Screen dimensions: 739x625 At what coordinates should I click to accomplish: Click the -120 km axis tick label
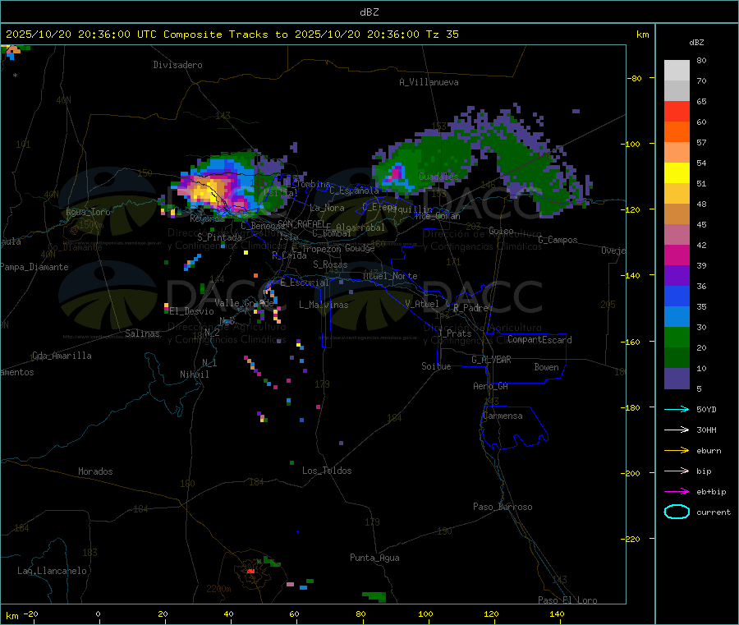pyautogui.click(x=633, y=209)
